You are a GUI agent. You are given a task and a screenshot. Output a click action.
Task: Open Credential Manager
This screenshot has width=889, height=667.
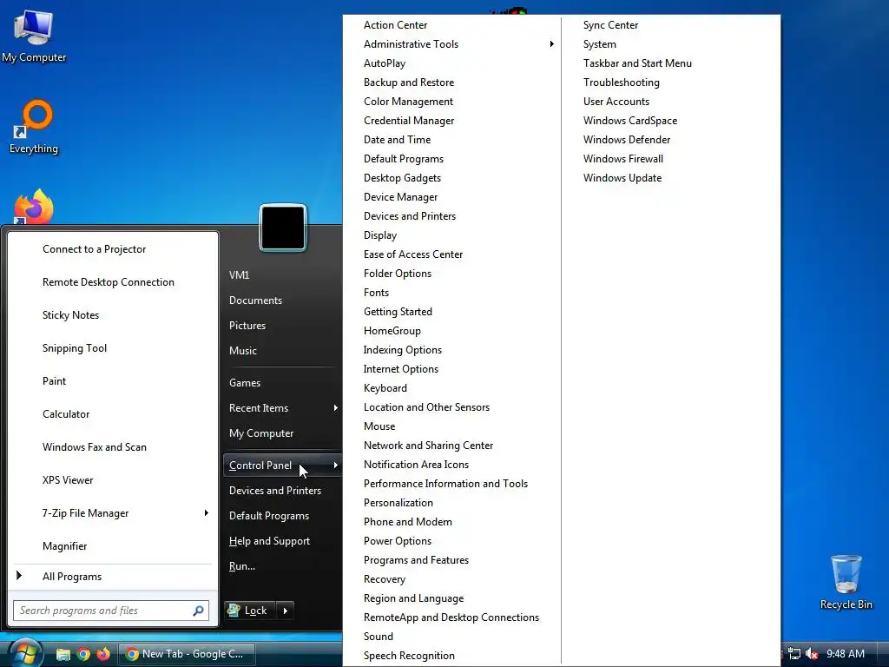(x=409, y=121)
